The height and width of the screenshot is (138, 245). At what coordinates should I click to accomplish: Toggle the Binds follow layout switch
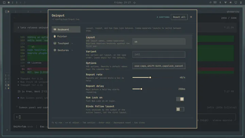coord(180,109)
